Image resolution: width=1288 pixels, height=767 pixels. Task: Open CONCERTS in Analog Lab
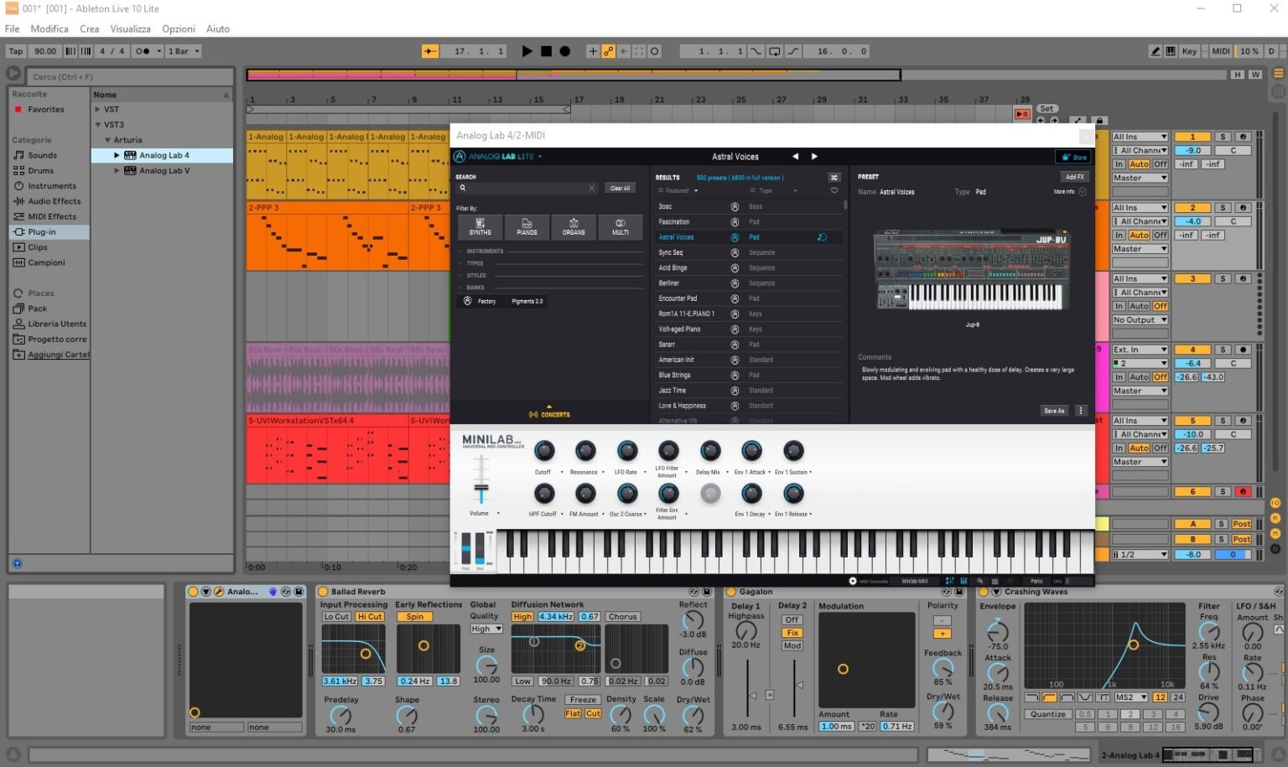(x=549, y=414)
